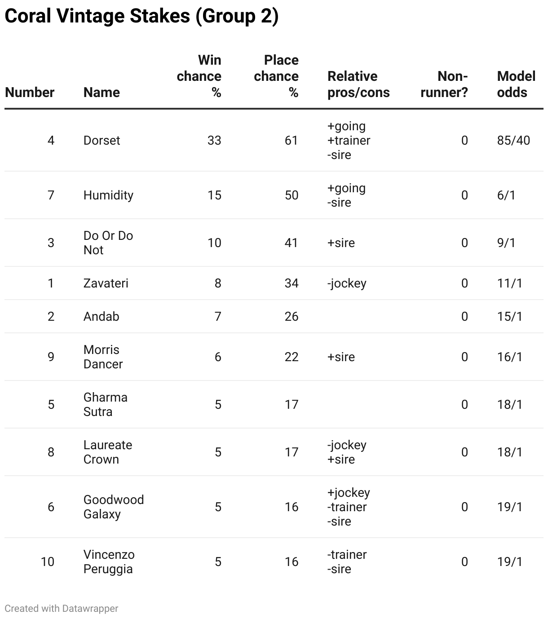Click the Number column header
548x619 pixels.
point(30,93)
